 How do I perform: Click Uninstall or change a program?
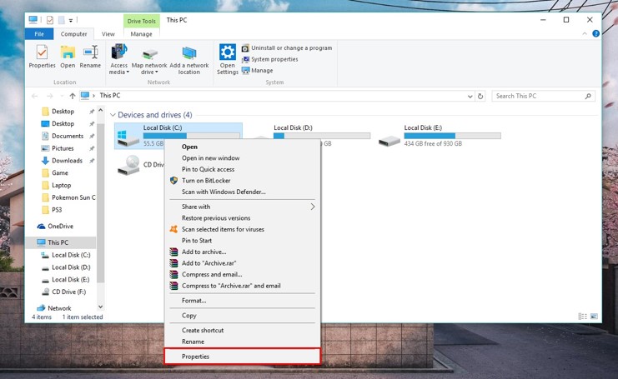pyautogui.click(x=287, y=48)
